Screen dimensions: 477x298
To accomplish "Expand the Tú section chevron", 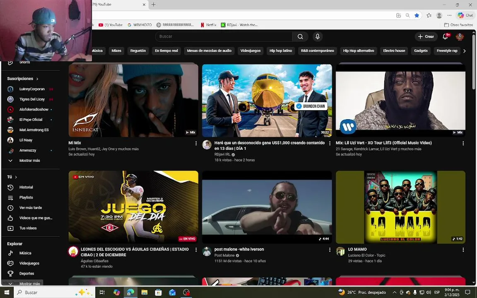I will 16,177.
